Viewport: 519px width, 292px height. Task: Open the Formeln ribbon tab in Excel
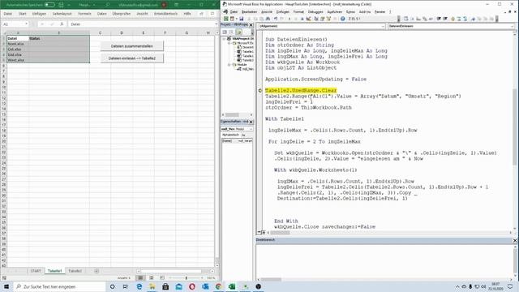point(84,14)
